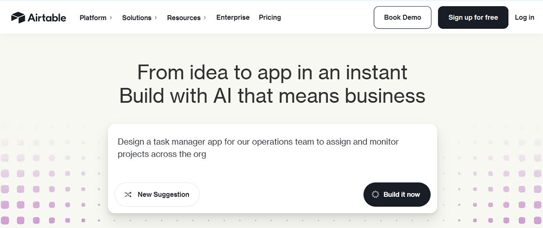Viewport: 543px width, 228px height.
Task: Open the Platform menu label
Action: [x=93, y=18]
